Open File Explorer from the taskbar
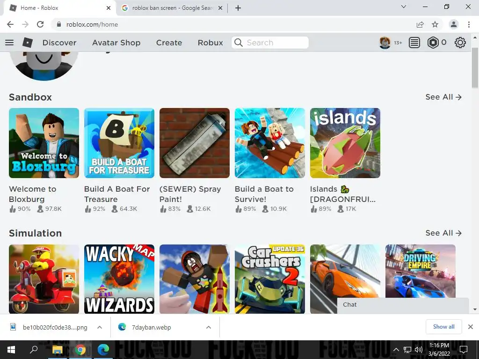The height and width of the screenshot is (359, 479). pyautogui.click(x=57, y=350)
